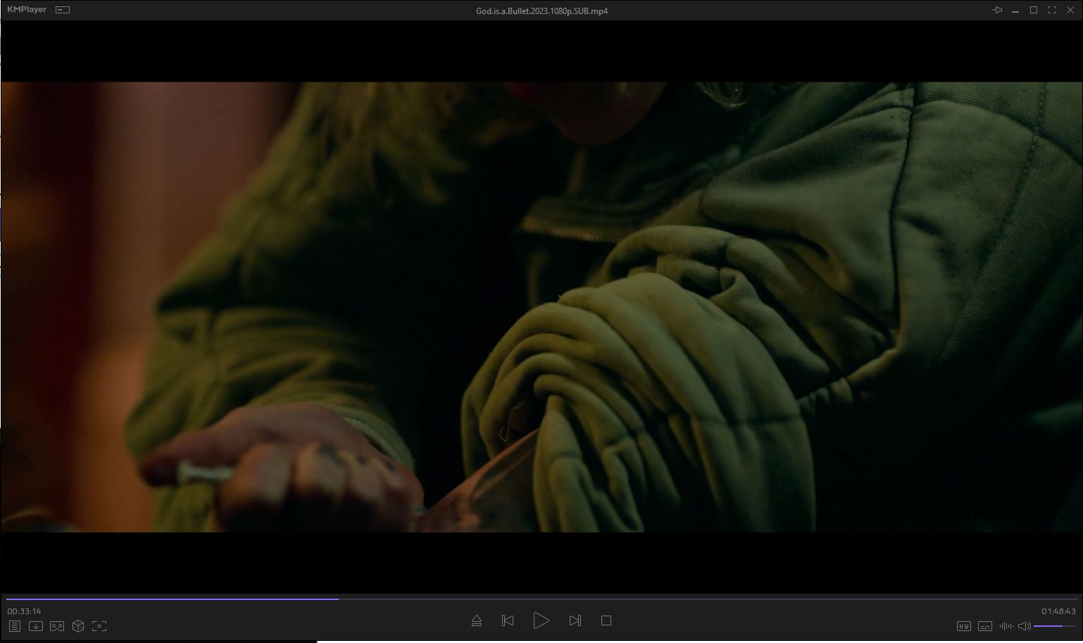Stop video playback
Screen dimensions: 1083x643
tap(606, 620)
